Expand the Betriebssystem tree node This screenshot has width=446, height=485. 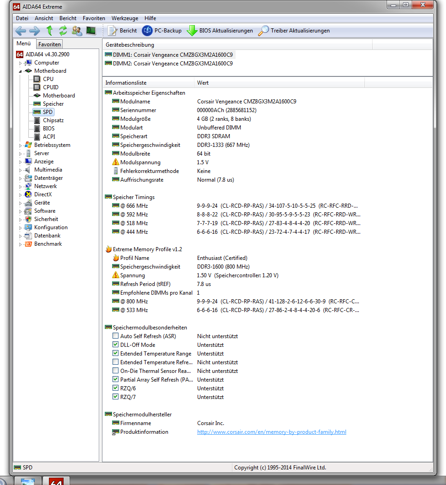pos(21,145)
